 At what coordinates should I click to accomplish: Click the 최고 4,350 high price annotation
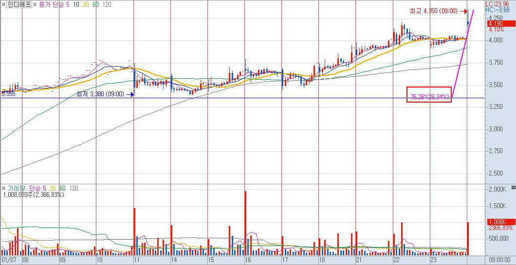pyautogui.click(x=433, y=11)
